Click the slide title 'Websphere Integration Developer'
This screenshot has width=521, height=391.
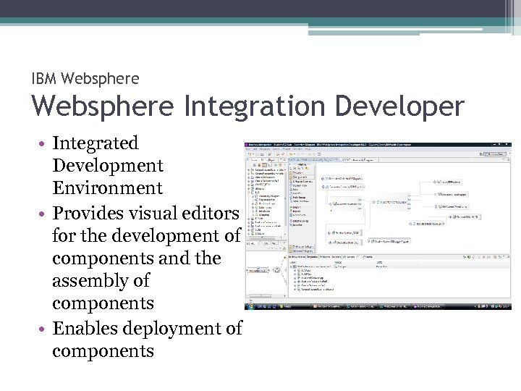248,106
